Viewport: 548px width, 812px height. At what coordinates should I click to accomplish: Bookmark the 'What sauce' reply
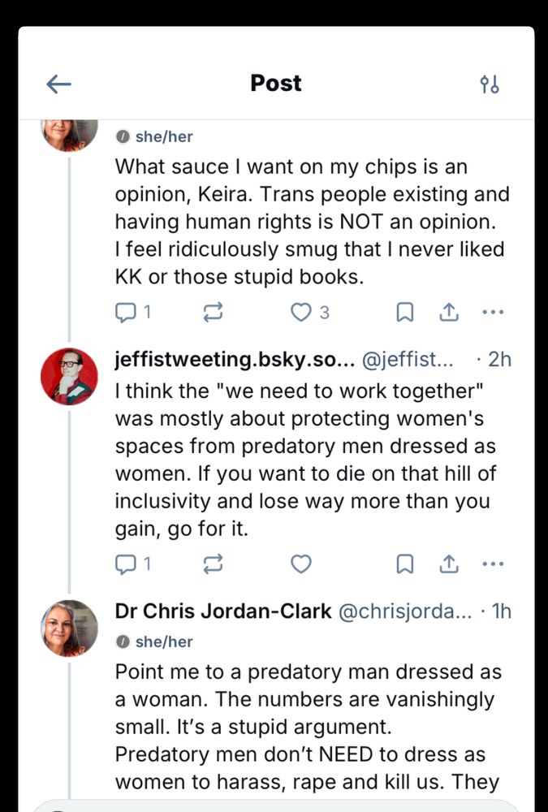coord(404,312)
